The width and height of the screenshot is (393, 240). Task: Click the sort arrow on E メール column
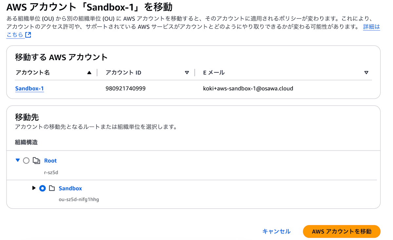pyautogui.click(x=366, y=72)
